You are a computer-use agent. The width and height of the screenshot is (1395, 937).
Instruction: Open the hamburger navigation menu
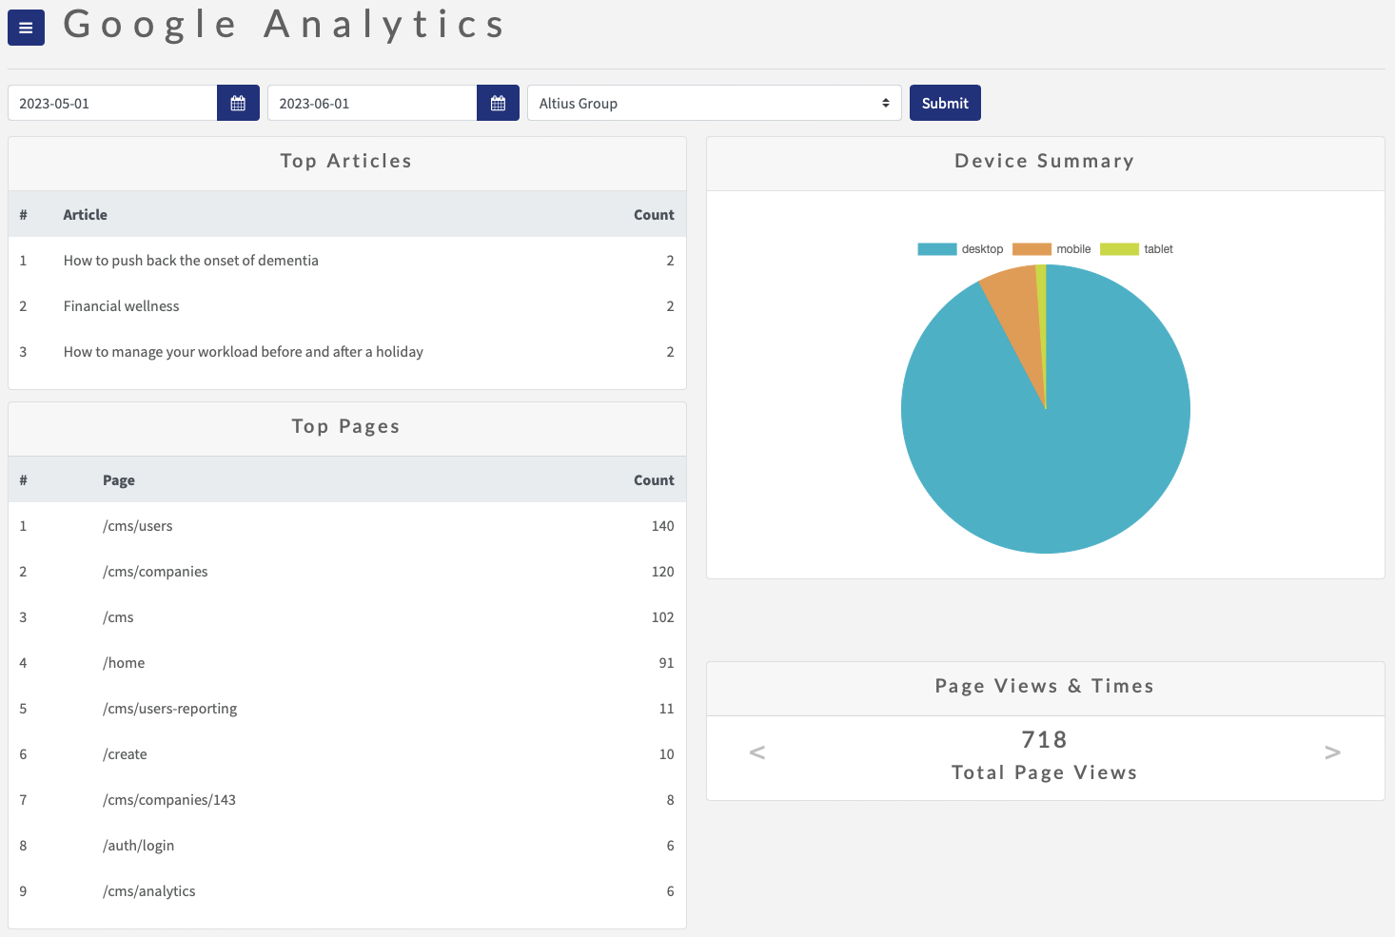coord(25,28)
